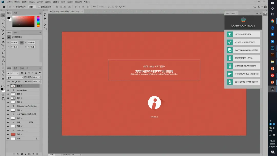
Task: Select the Eraser tool
Action: click(3, 42)
